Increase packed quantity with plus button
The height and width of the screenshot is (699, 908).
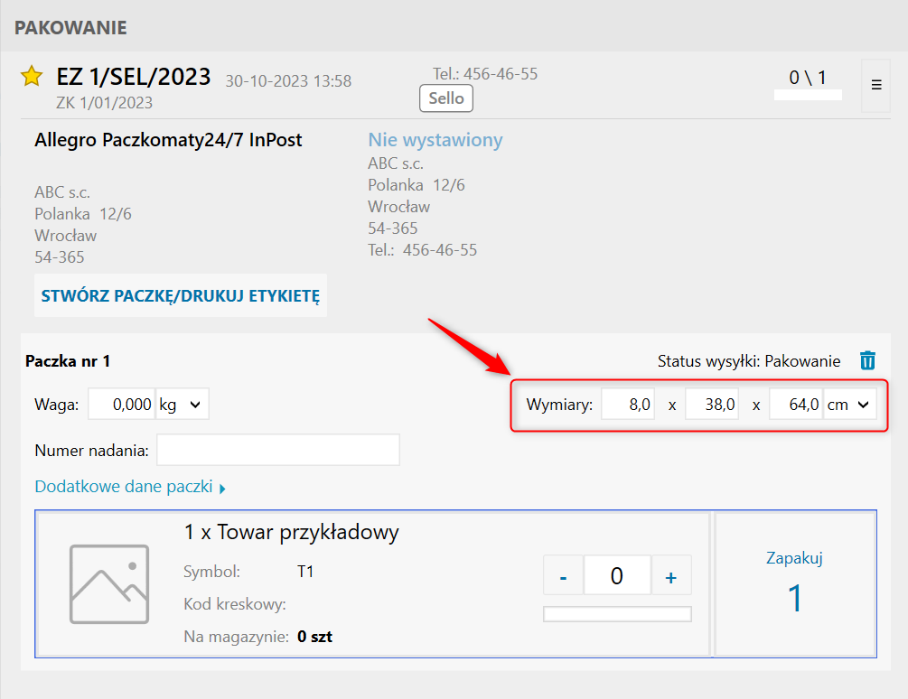[671, 575]
